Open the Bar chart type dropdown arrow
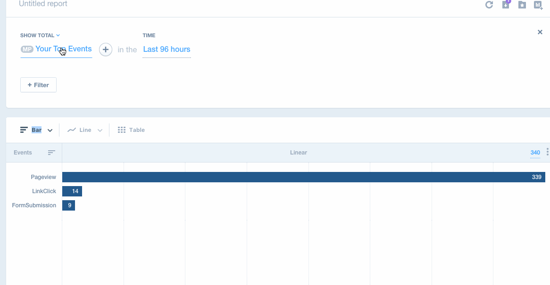 click(x=50, y=130)
